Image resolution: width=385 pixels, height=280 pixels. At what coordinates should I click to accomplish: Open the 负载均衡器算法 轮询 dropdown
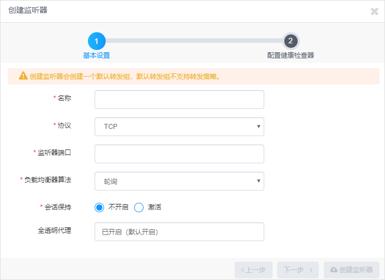tap(179, 181)
